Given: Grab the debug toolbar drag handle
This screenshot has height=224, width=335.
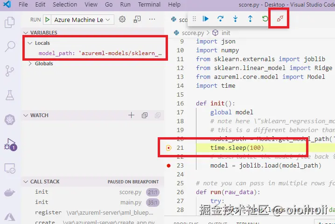Looking at the screenshot, I should click(194, 19).
